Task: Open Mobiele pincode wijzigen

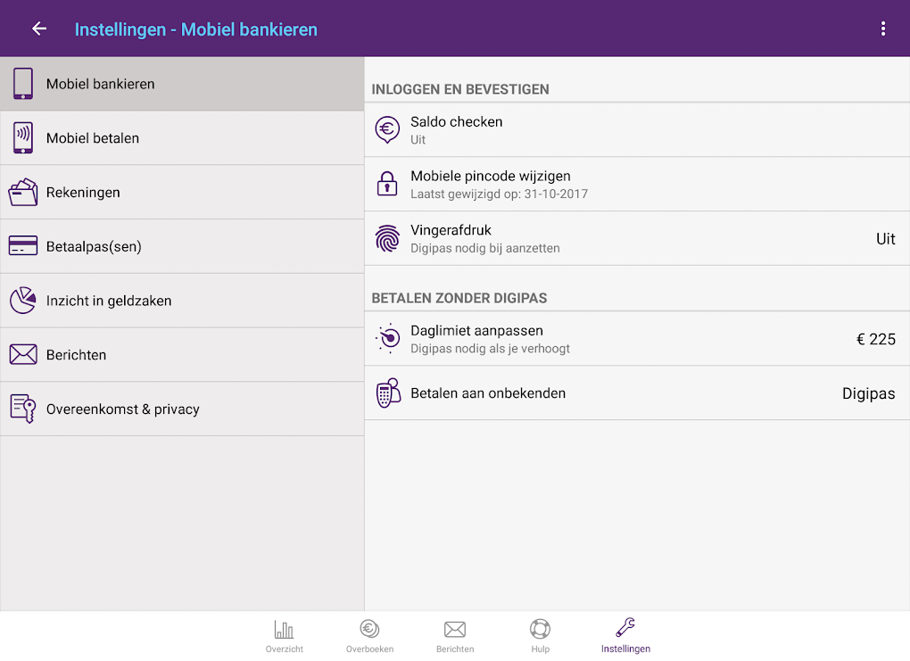Action: click(x=637, y=184)
